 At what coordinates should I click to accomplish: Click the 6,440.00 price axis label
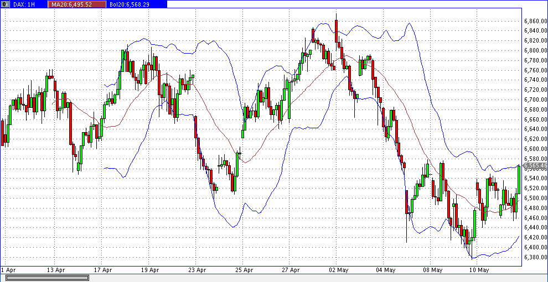535,228
